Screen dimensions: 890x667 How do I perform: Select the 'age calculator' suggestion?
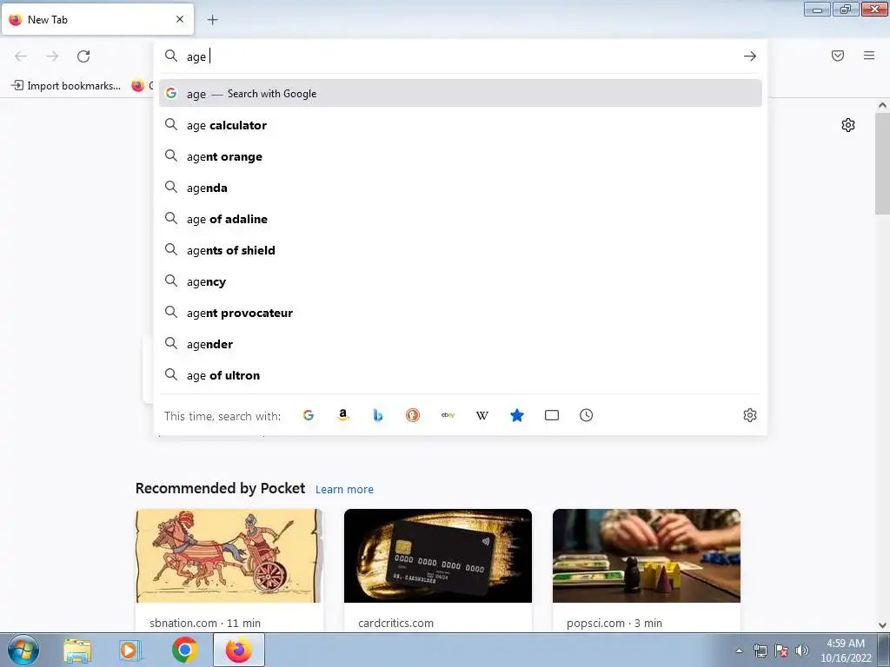(x=461, y=125)
